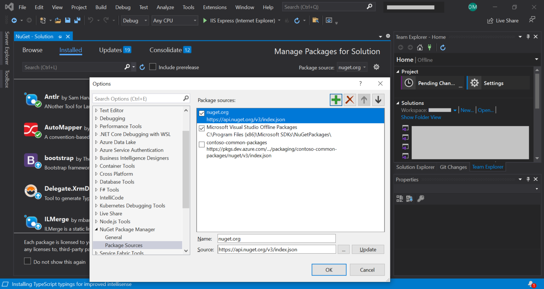The image size is (544, 289).
Task: Enable the contoso-common-packages source
Action: pyautogui.click(x=202, y=144)
